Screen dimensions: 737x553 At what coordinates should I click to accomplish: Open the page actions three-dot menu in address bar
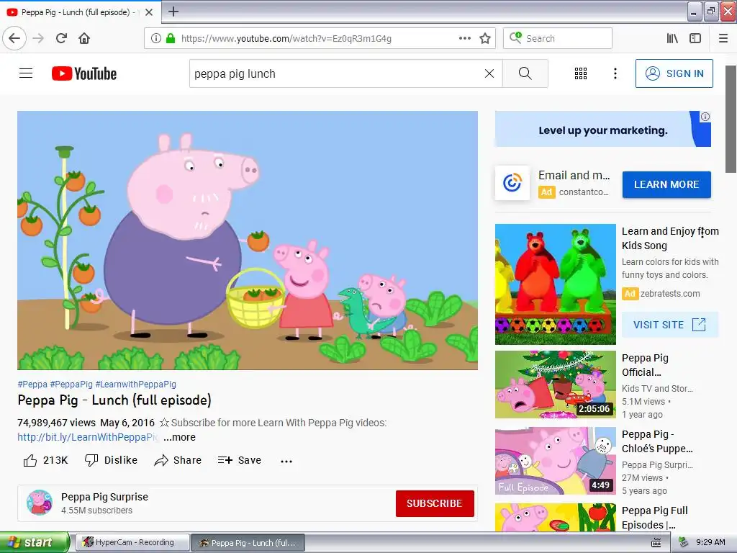[x=464, y=38]
